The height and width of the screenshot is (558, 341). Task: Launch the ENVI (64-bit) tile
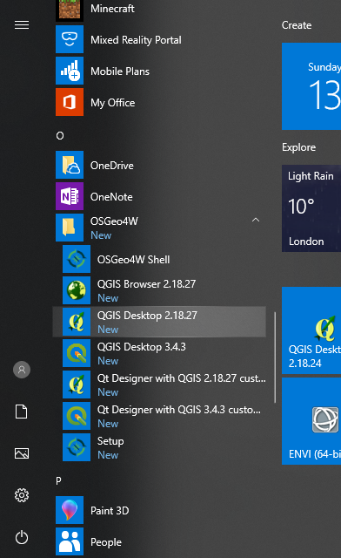point(311,421)
